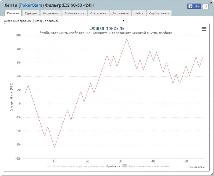Open the Оппоненты tab

pos(51,13)
